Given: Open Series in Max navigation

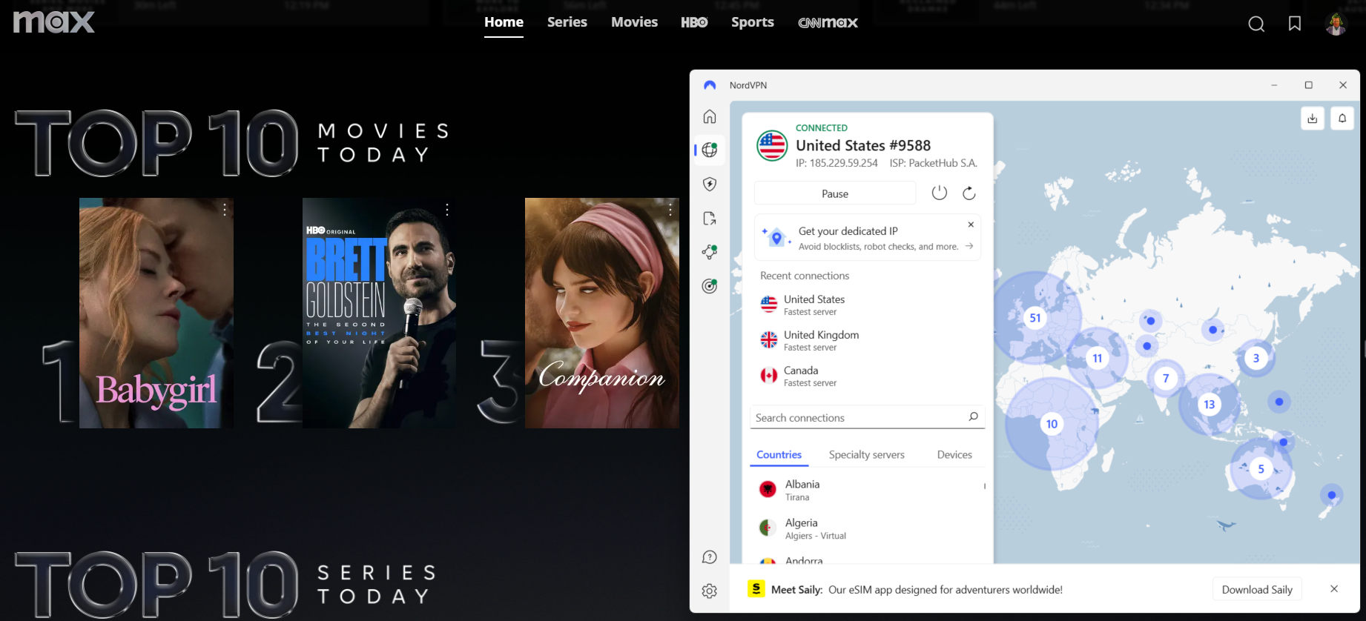Looking at the screenshot, I should (567, 22).
